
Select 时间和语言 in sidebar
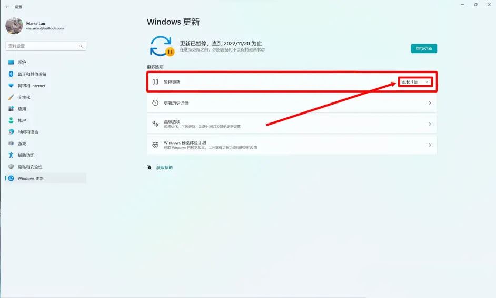46,132
